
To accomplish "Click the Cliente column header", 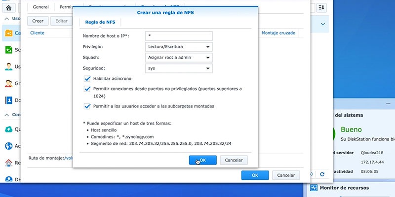I will point(38,33).
